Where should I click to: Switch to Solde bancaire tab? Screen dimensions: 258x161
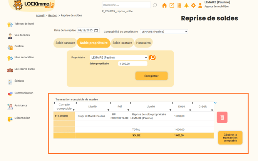click(65, 43)
